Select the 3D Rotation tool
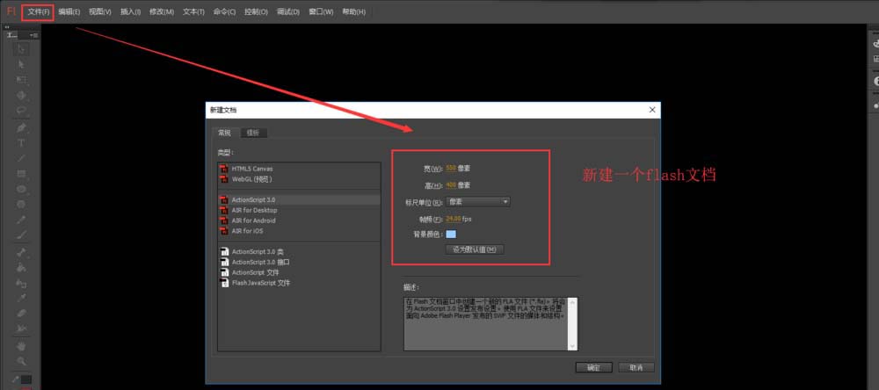Viewport: 879px width, 390px height. click(21, 95)
